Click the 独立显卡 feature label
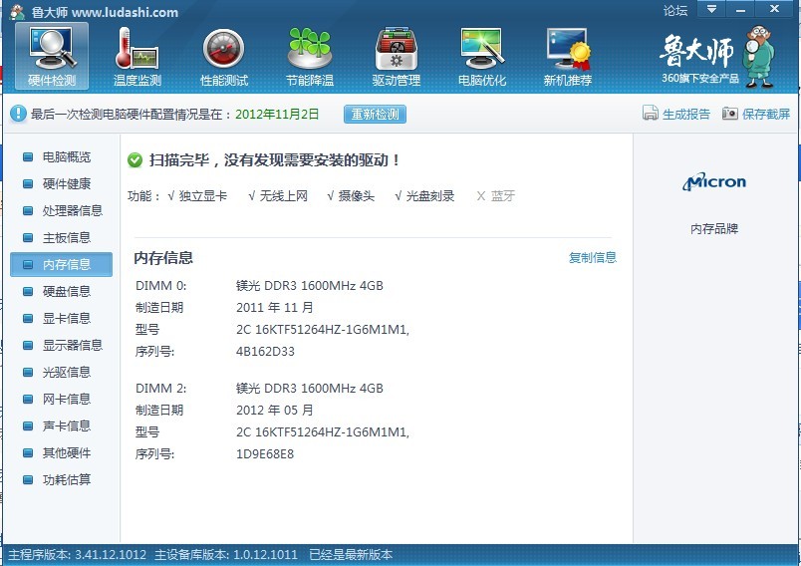 pyautogui.click(x=203, y=196)
